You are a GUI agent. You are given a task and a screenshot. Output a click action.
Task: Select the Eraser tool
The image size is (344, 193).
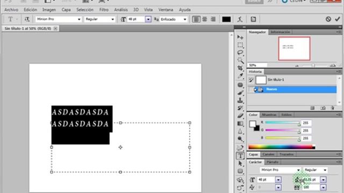(240, 116)
